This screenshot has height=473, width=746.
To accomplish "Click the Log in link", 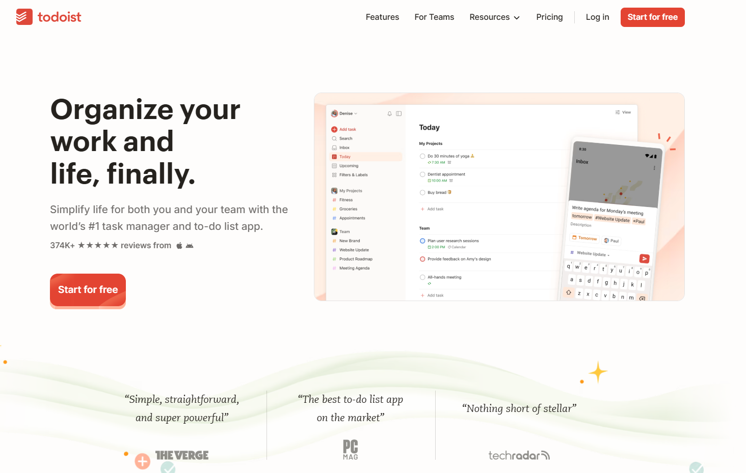I will [597, 17].
